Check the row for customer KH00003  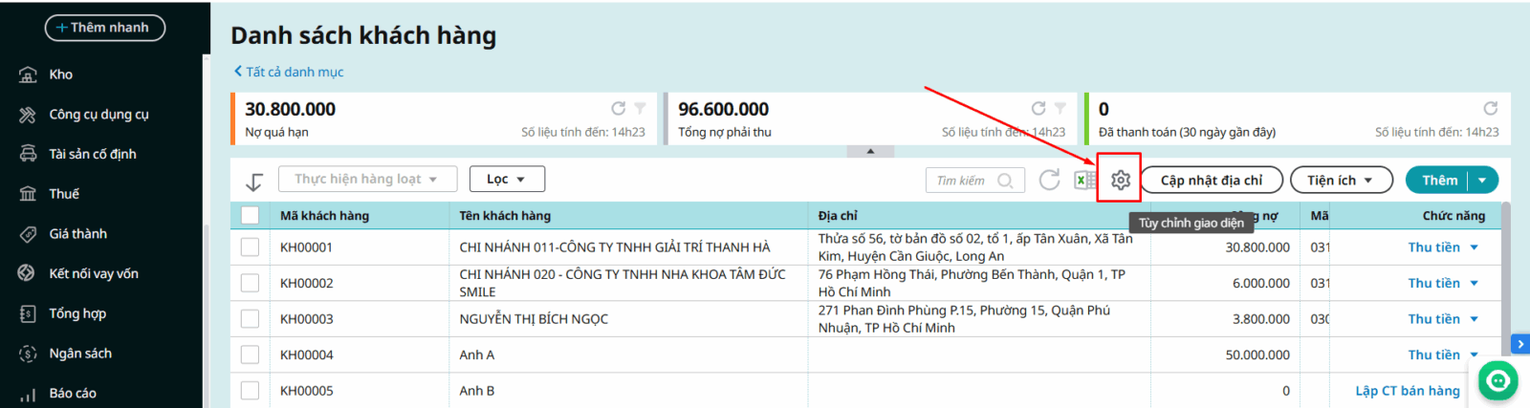pyautogui.click(x=251, y=319)
